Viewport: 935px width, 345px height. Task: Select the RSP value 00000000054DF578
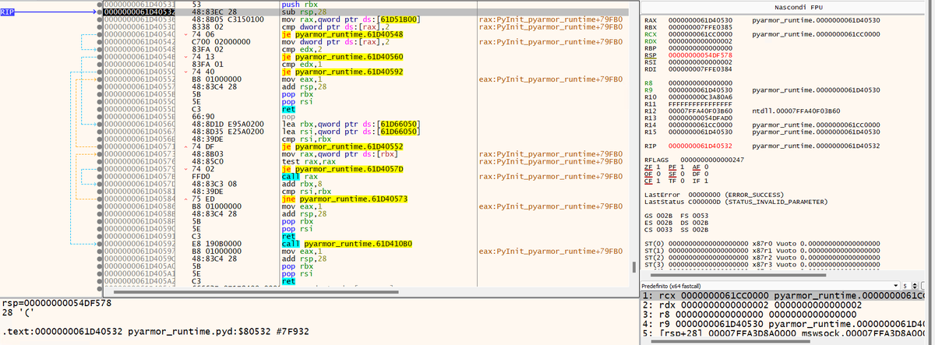tap(700, 55)
